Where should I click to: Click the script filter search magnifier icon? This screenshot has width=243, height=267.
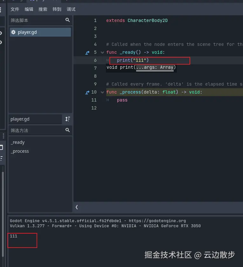click(67, 20)
